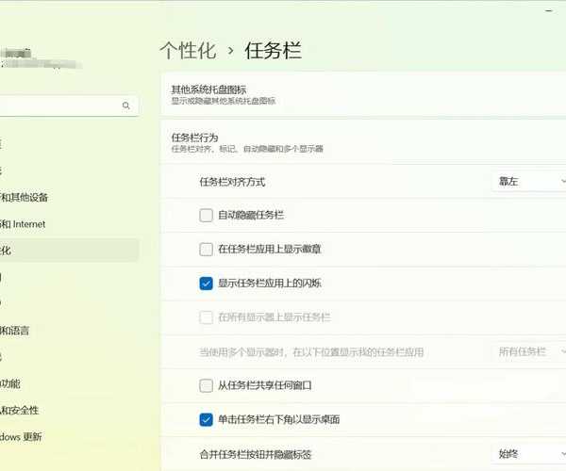Image resolution: width=566 pixels, height=471 pixels.
Task: Click the magnifier icon in the search box
Action: point(126,106)
